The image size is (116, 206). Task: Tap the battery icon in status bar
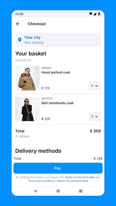click(99, 14)
